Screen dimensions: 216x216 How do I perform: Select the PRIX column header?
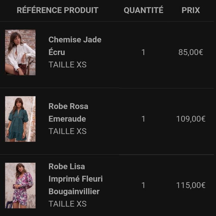(x=191, y=10)
